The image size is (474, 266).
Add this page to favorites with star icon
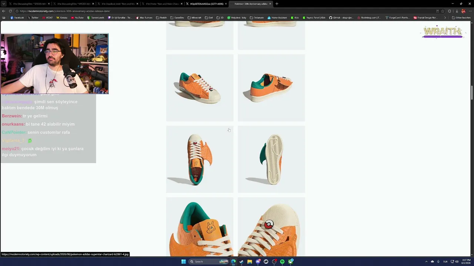443,11
